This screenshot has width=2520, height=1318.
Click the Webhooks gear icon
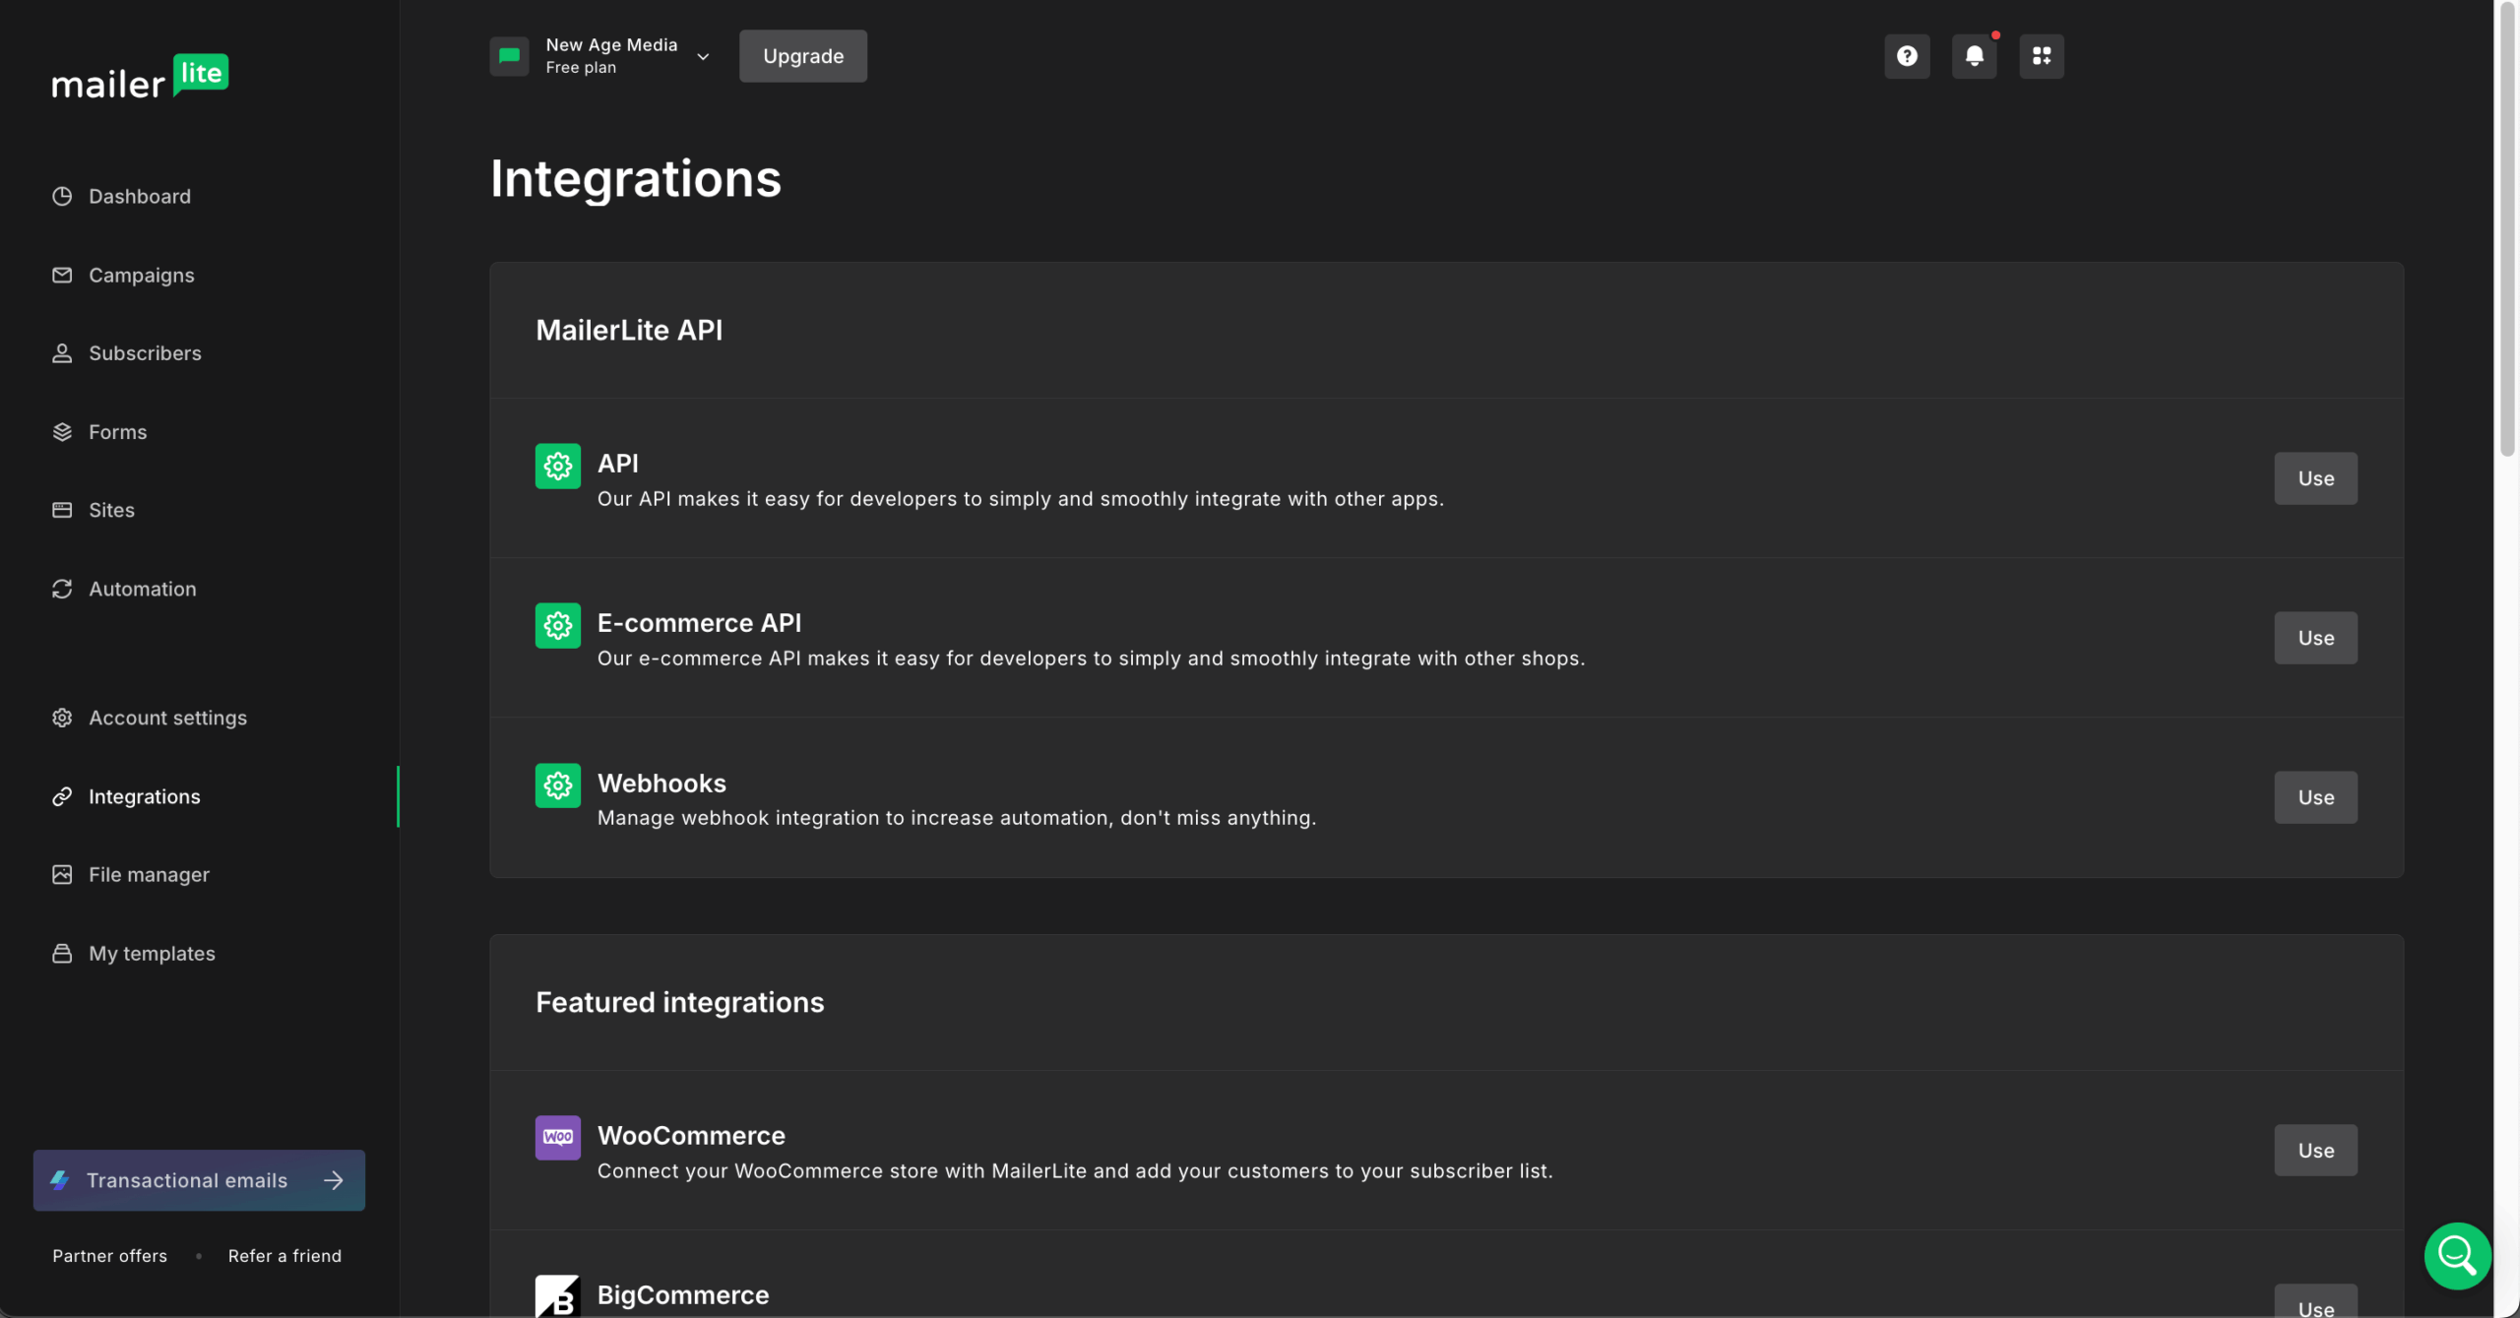(557, 785)
